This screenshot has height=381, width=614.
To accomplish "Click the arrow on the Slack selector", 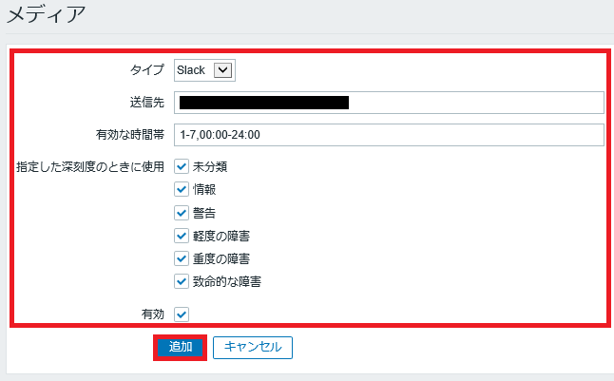I will (223, 70).
